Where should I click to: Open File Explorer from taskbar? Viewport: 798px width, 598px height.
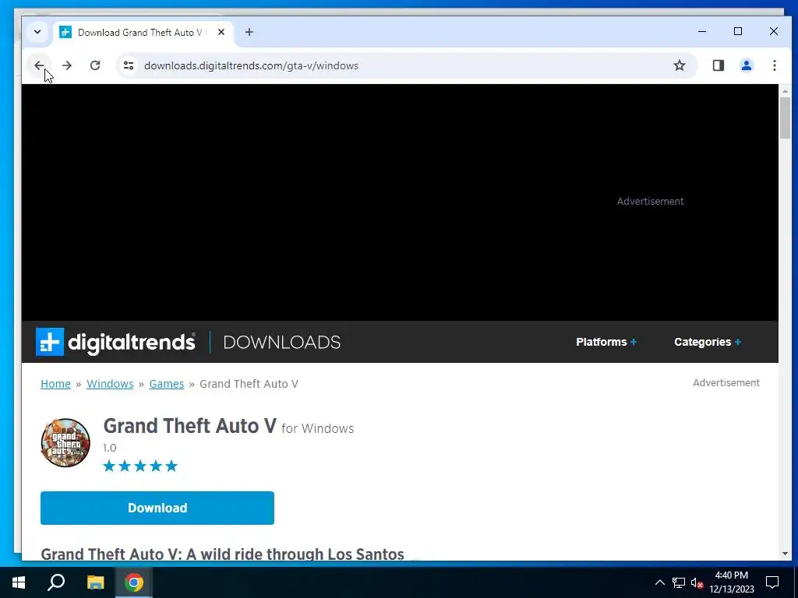pos(95,582)
